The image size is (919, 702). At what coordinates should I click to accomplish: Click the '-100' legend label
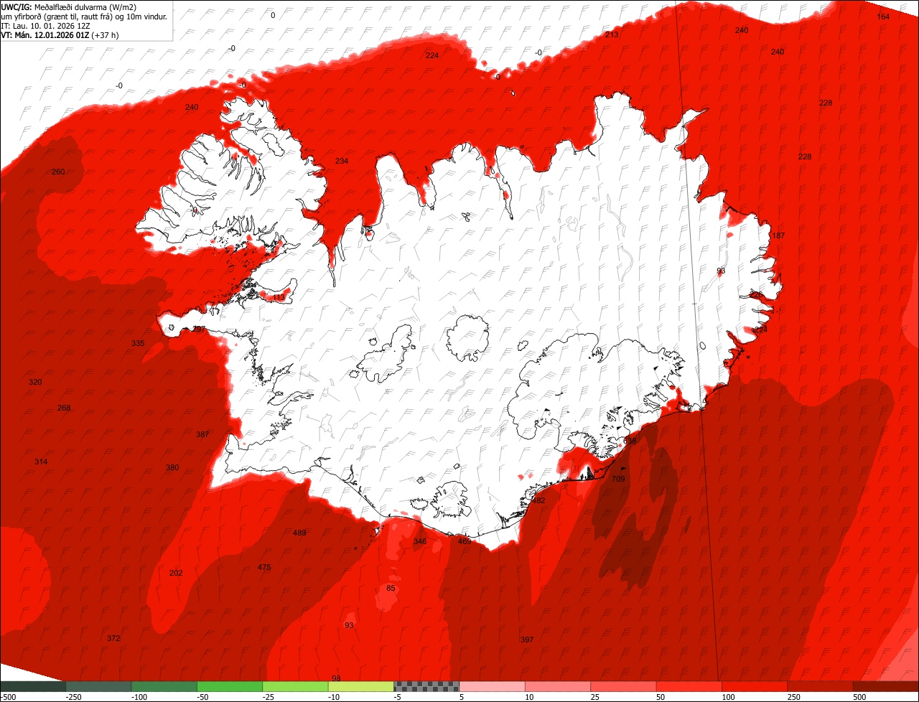(138, 697)
